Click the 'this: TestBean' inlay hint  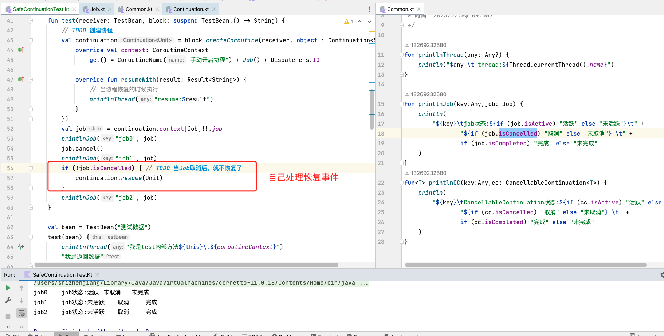click(110, 237)
